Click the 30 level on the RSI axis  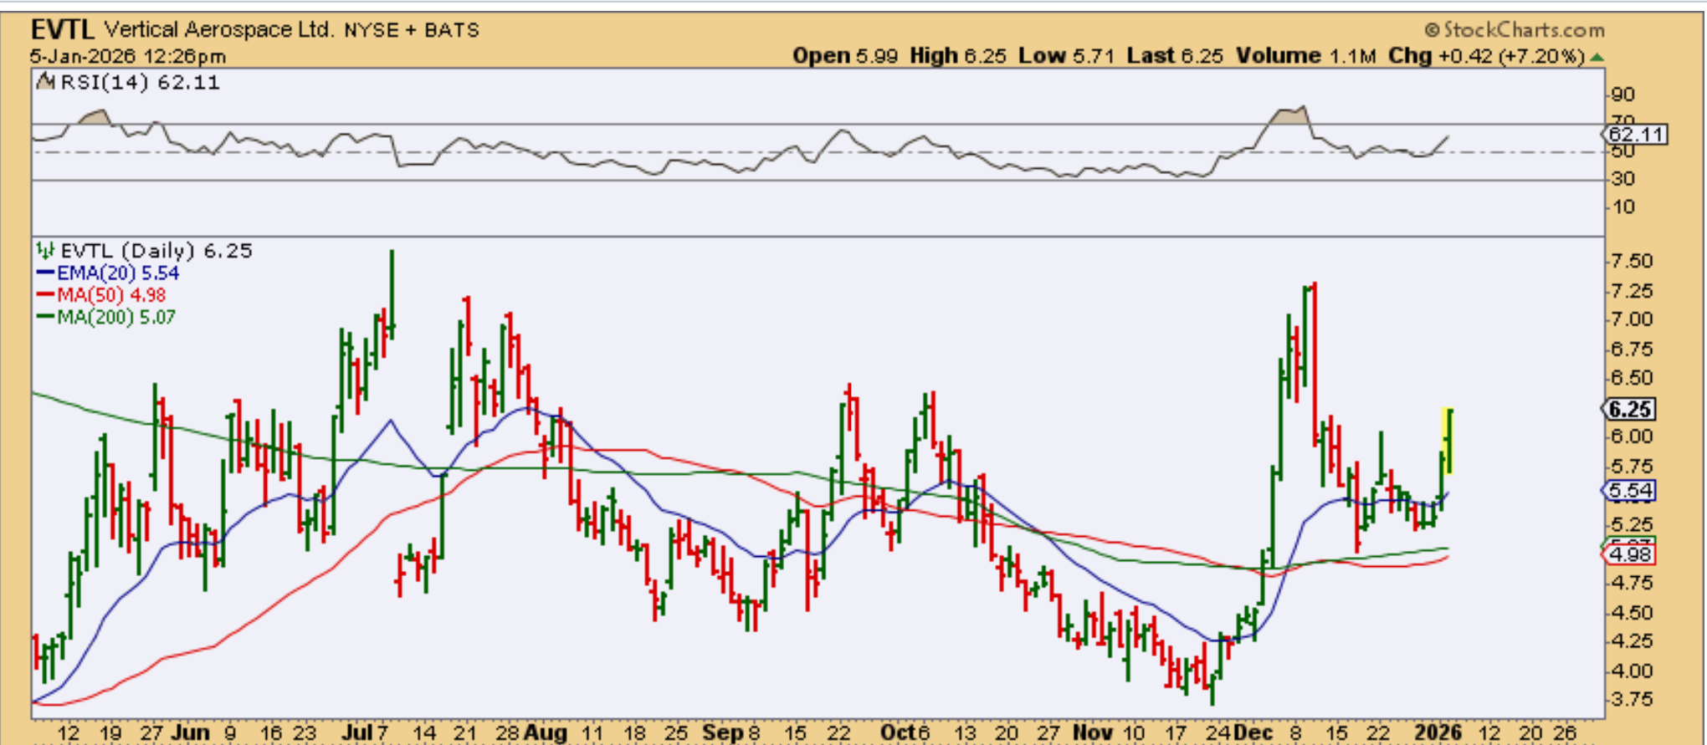1622,178
